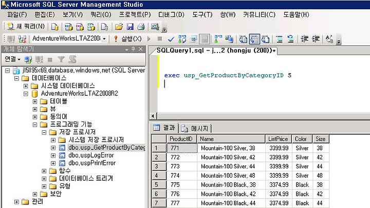
Task: Expand the 동의어 folder node
Action: tap(35, 117)
